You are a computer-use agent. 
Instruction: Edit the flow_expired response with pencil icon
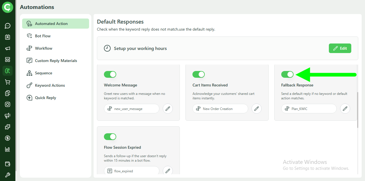pos(168,171)
